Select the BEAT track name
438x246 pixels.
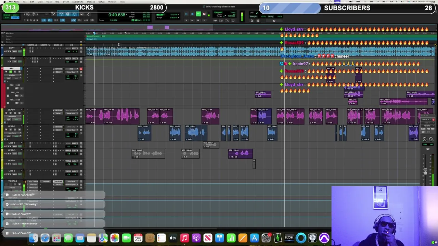[x=12, y=48]
